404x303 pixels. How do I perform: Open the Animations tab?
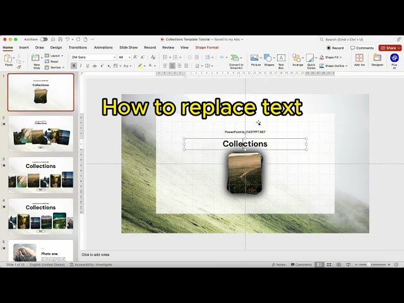click(103, 47)
